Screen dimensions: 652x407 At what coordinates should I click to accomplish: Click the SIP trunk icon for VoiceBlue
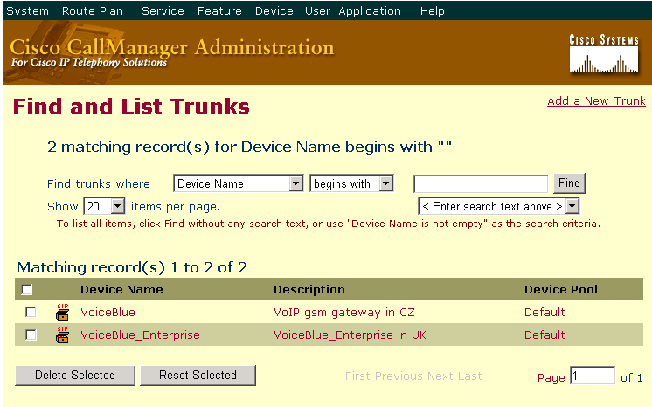pos(62,312)
